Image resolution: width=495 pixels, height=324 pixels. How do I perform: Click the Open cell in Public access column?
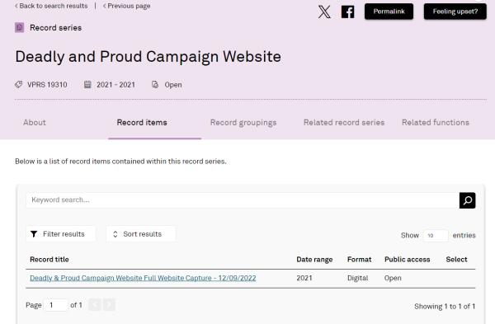pos(393,278)
